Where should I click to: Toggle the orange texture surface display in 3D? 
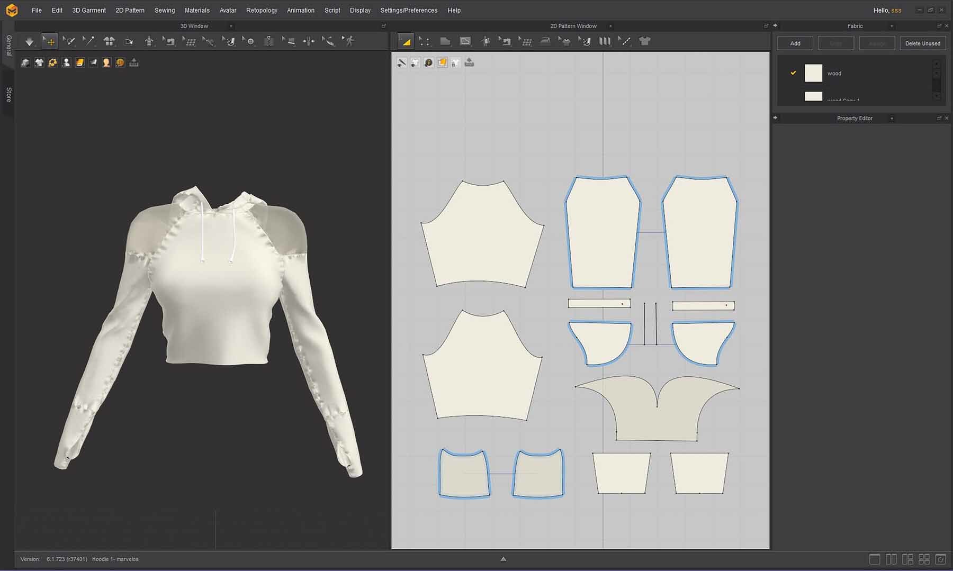tap(79, 62)
